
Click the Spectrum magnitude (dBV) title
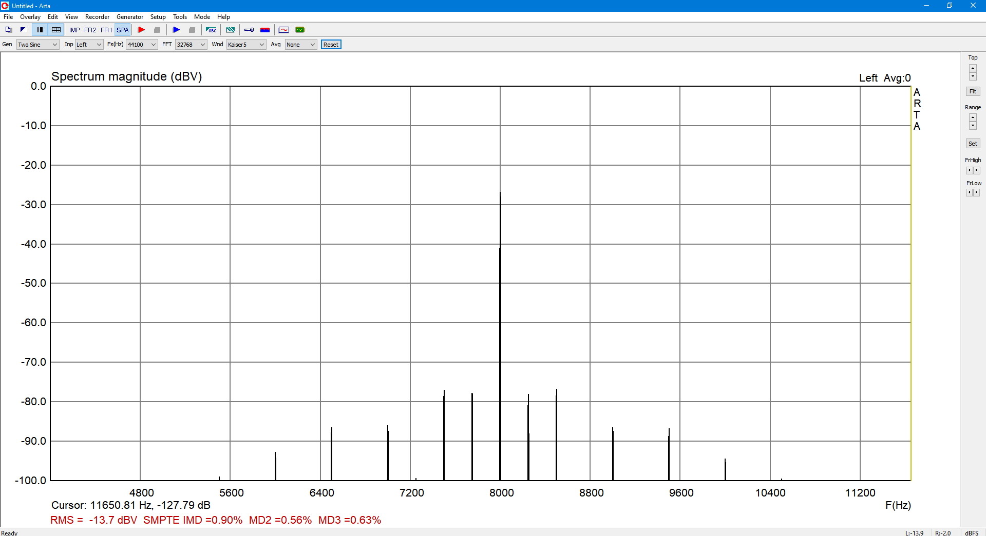[127, 76]
